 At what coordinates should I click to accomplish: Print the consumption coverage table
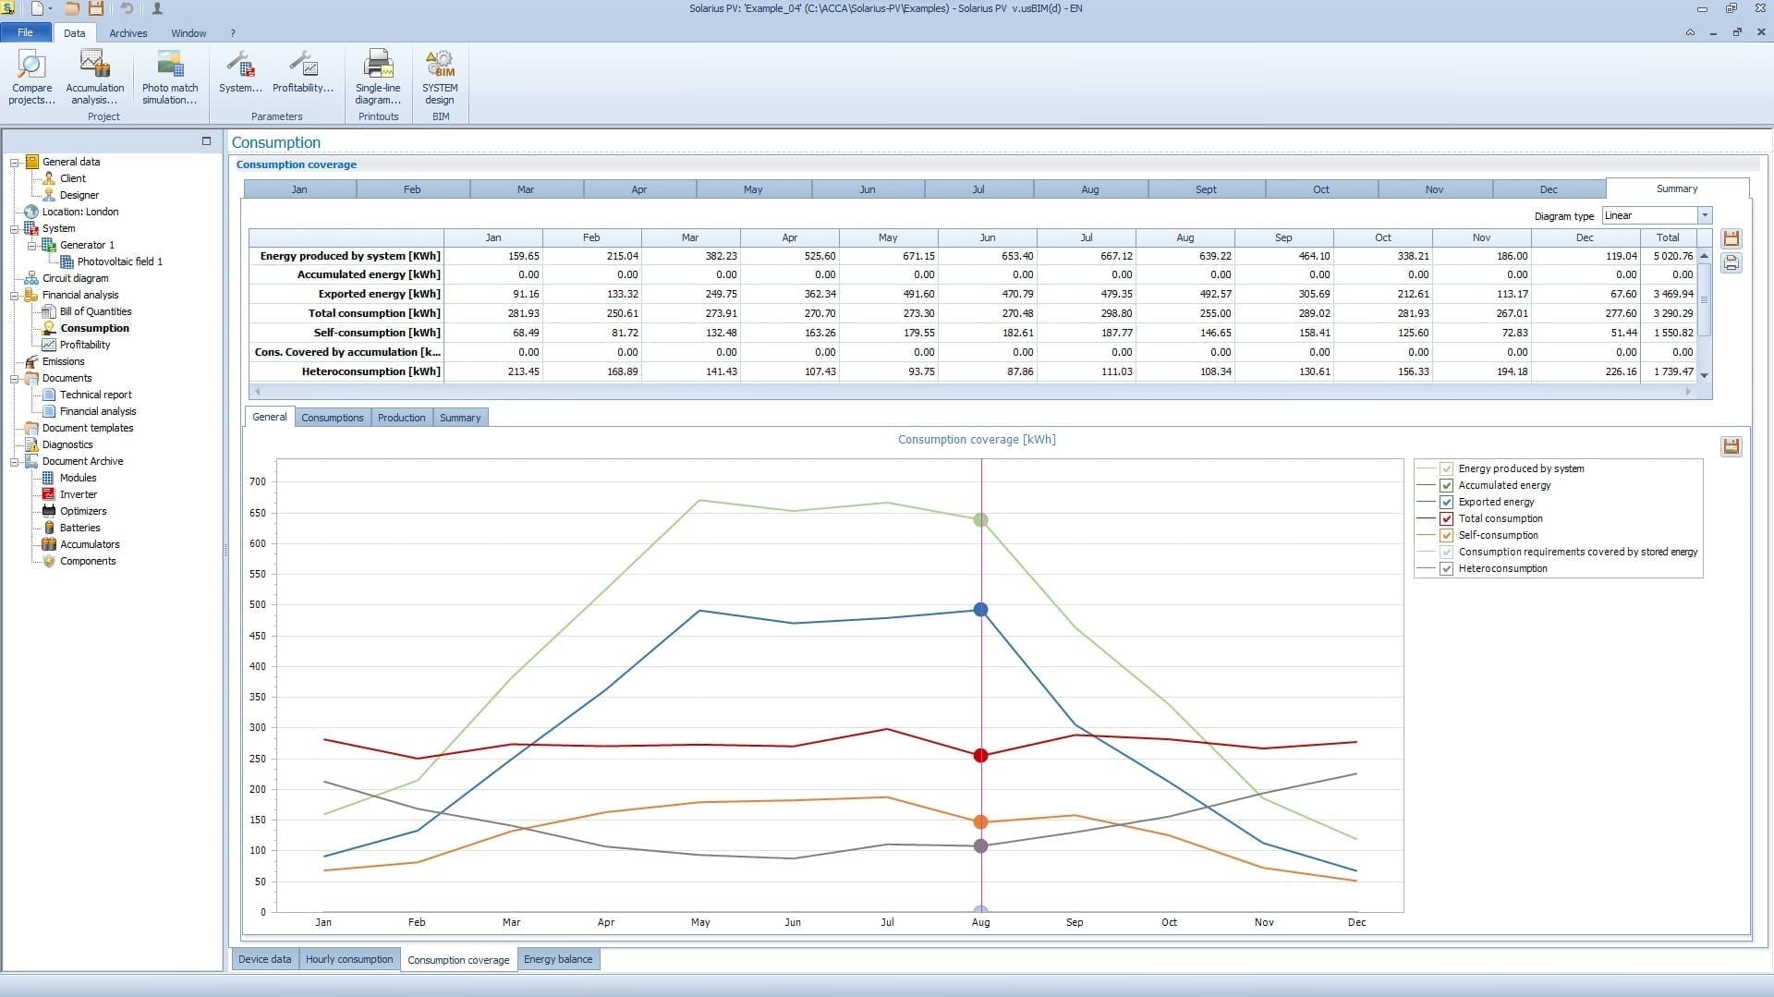click(x=1731, y=263)
